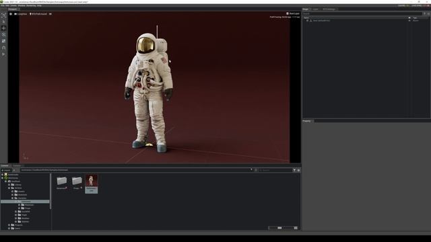Click the Play simulation button
Screen dimensions: 431x242
[x=3, y=54]
